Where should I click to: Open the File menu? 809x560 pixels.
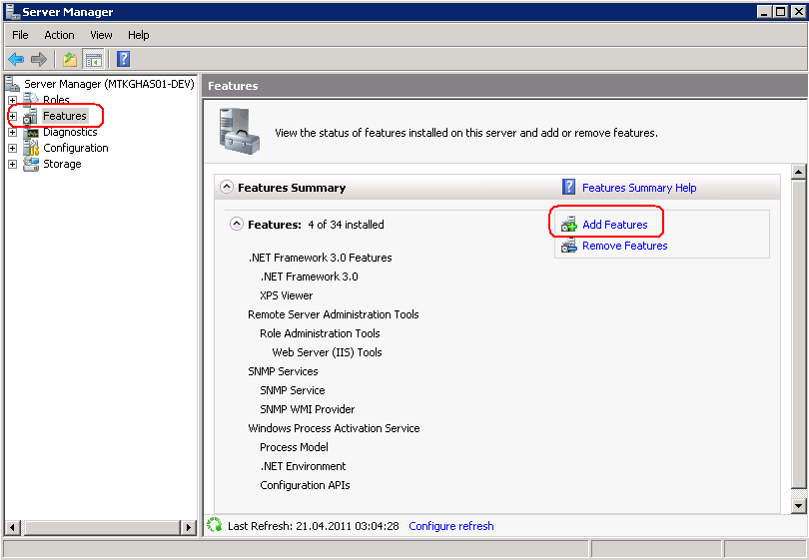click(20, 35)
